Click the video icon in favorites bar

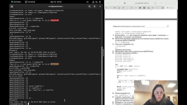(115, 8)
